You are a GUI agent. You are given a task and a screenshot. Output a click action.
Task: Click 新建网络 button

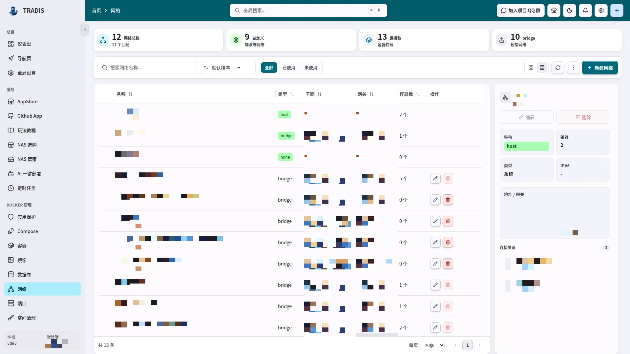600,68
